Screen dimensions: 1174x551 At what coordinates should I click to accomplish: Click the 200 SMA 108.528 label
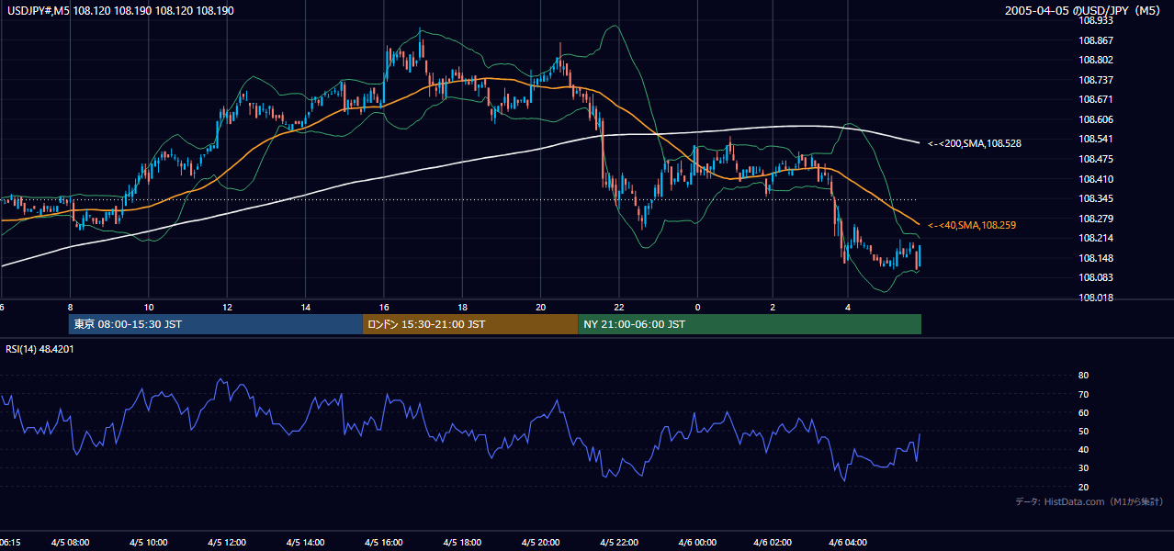pyautogui.click(x=974, y=144)
